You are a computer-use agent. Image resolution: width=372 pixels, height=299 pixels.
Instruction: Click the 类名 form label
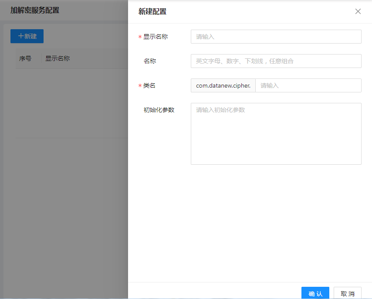149,85
